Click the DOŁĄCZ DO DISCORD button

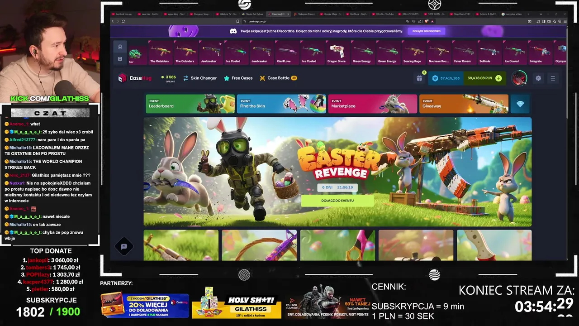[x=426, y=31]
